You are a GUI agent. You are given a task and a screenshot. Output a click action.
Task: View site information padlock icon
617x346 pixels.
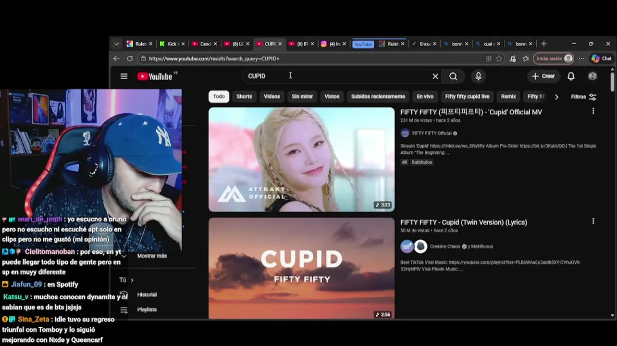143,59
